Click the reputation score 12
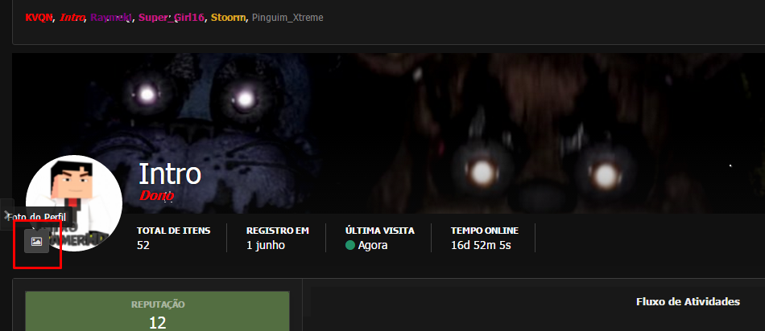The height and width of the screenshot is (331, 765). [158, 323]
